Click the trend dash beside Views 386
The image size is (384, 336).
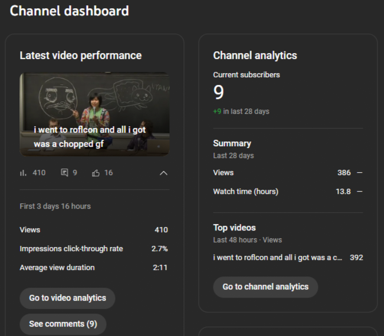click(x=360, y=173)
